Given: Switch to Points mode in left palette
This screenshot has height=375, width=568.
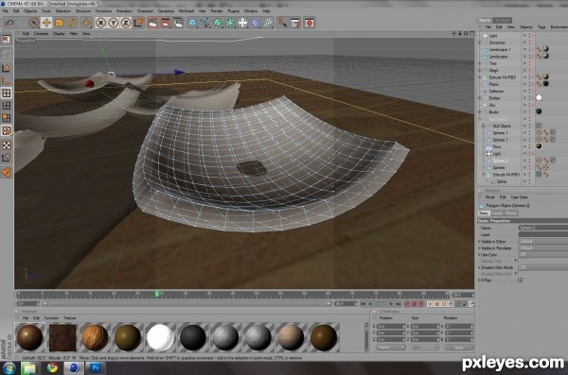Looking at the screenshot, I should 7,93.
